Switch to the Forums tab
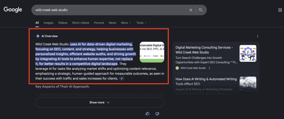 99,23
